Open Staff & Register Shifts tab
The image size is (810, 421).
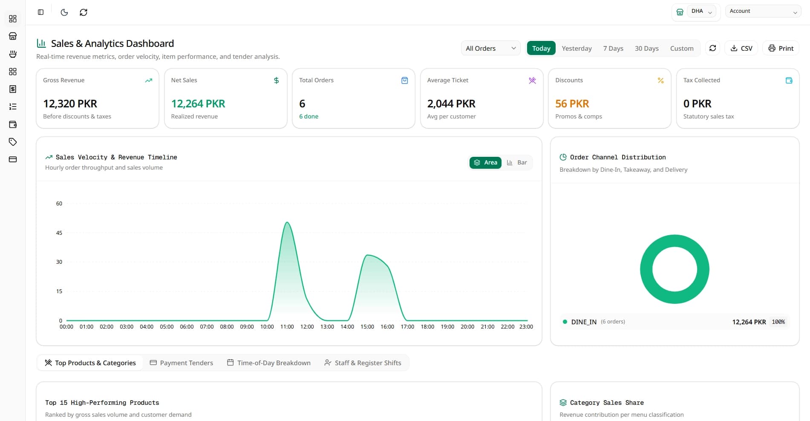coord(363,363)
